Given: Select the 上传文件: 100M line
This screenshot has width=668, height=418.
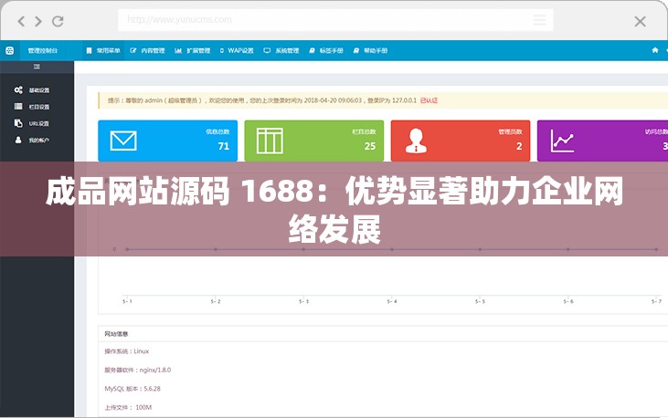Looking at the screenshot, I should click(128, 407).
